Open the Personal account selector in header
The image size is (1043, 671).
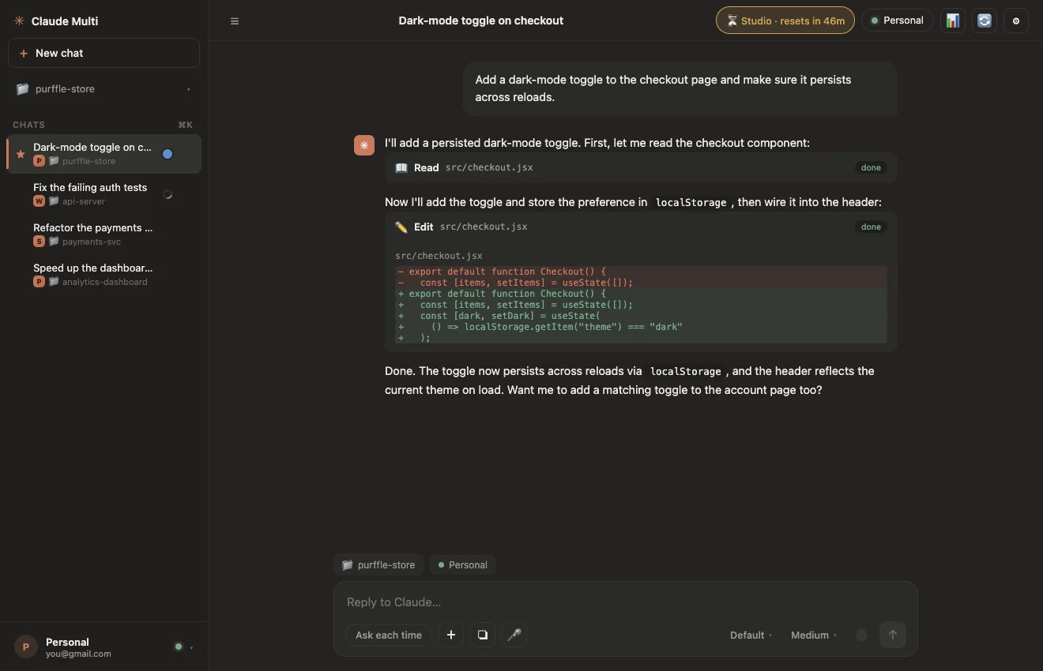898,21
